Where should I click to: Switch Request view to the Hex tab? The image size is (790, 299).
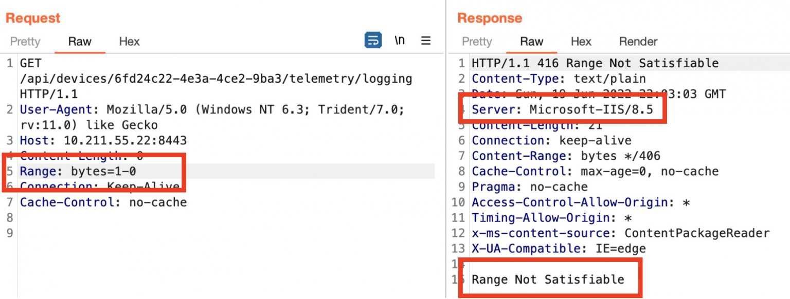[129, 42]
